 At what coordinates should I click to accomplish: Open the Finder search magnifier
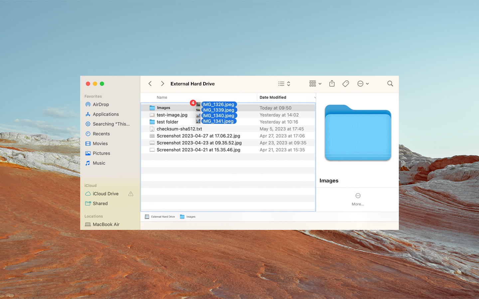click(x=390, y=84)
